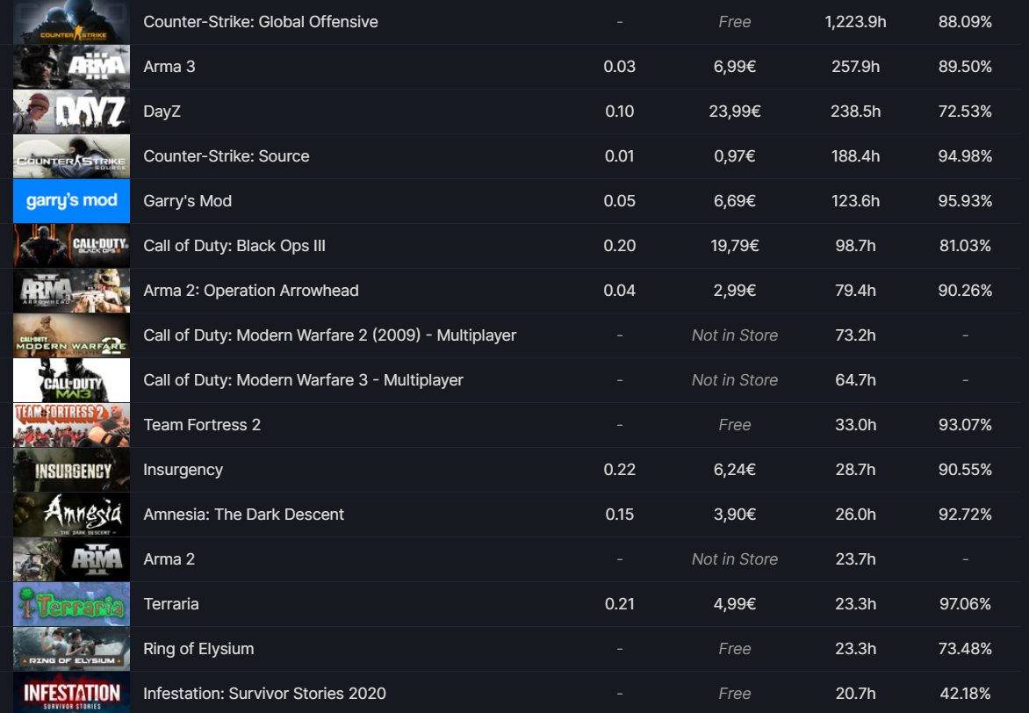Click the Infestation: Survivor Stories thumbnail
This screenshot has height=713, width=1029.
pos(71,693)
